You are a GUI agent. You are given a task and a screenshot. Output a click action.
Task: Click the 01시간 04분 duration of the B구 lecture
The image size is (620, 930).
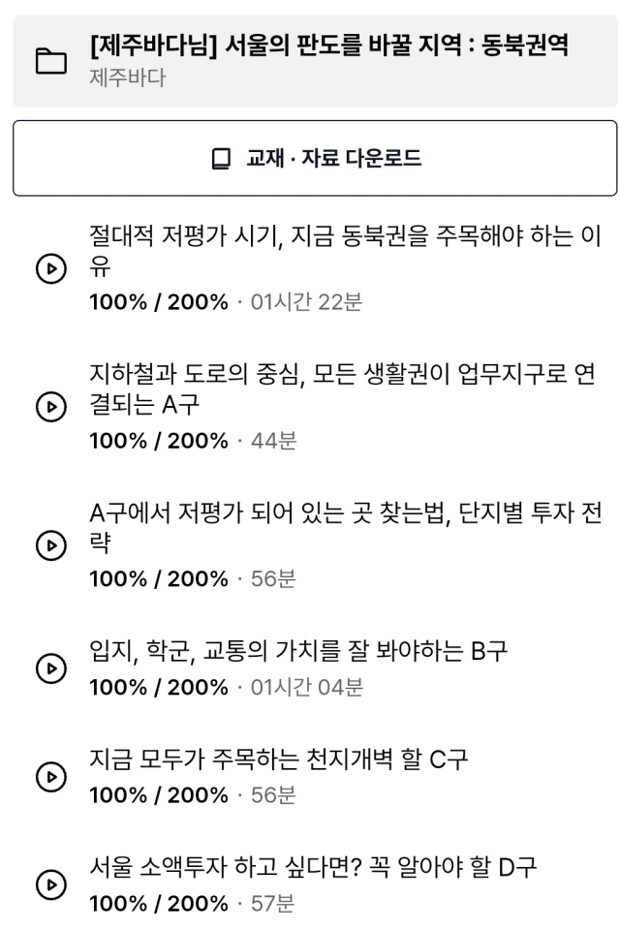(x=307, y=688)
